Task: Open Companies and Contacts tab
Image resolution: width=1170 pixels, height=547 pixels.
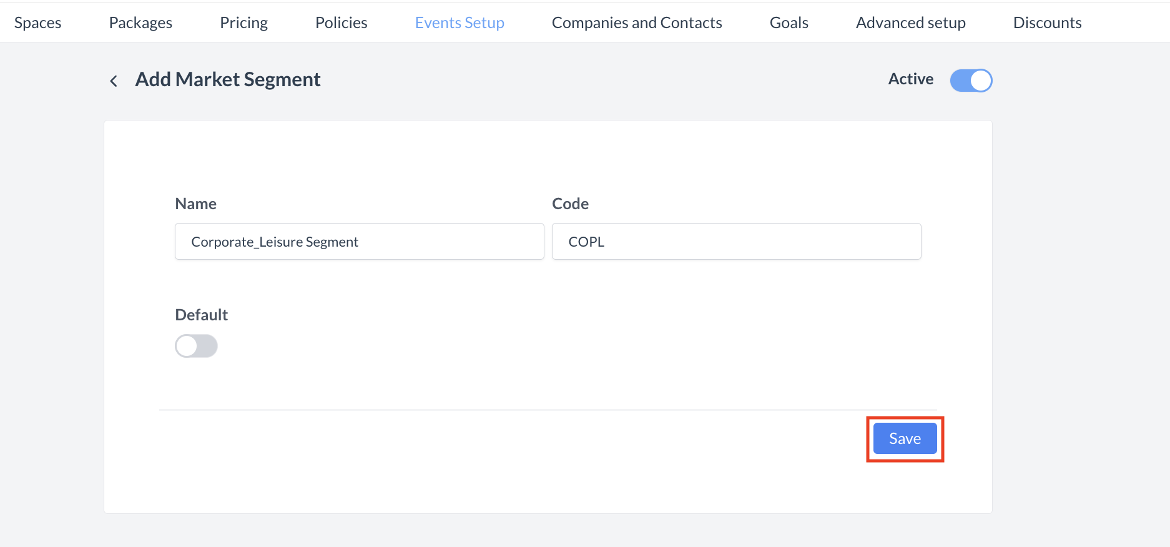Action: (637, 23)
